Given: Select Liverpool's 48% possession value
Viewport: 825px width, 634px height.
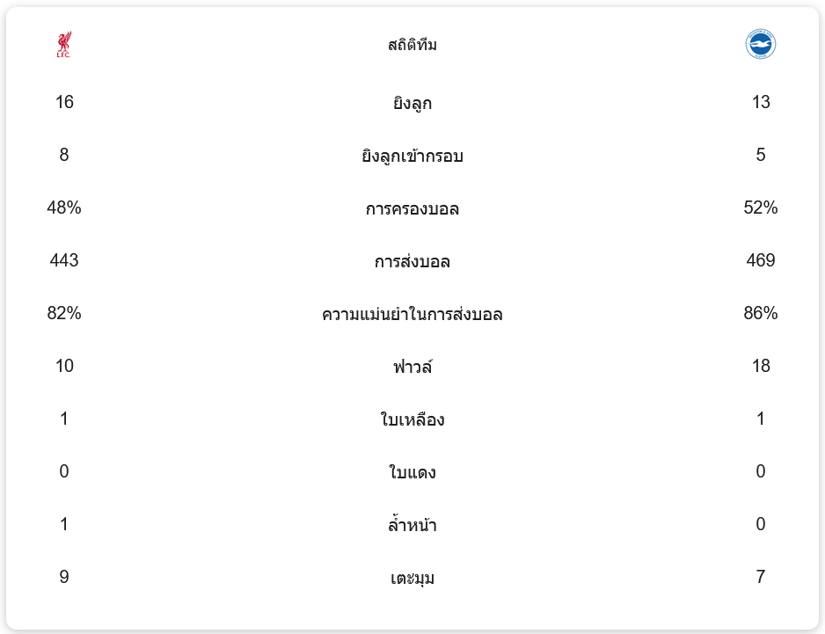Looking at the screenshot, I should pyautogui.click(x=64, y=208).
